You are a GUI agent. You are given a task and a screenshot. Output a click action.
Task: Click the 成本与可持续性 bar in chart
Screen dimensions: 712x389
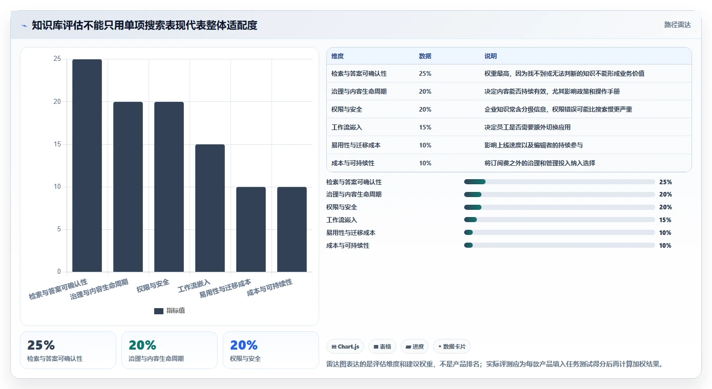292,229
